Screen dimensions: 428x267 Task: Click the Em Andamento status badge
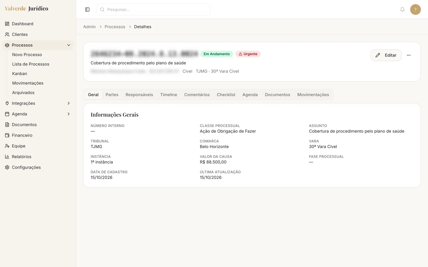pos(217,54)
